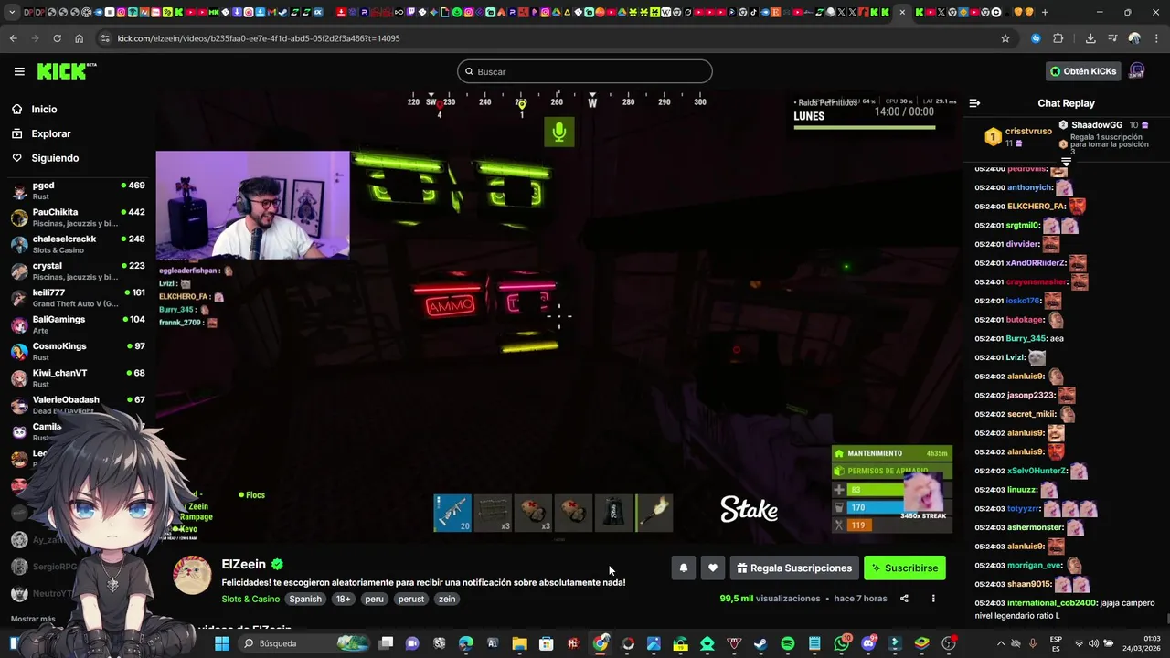Open File Explorer from the taskbar
This screenshot has height=658, width=1170.
[x=519, y=643]
